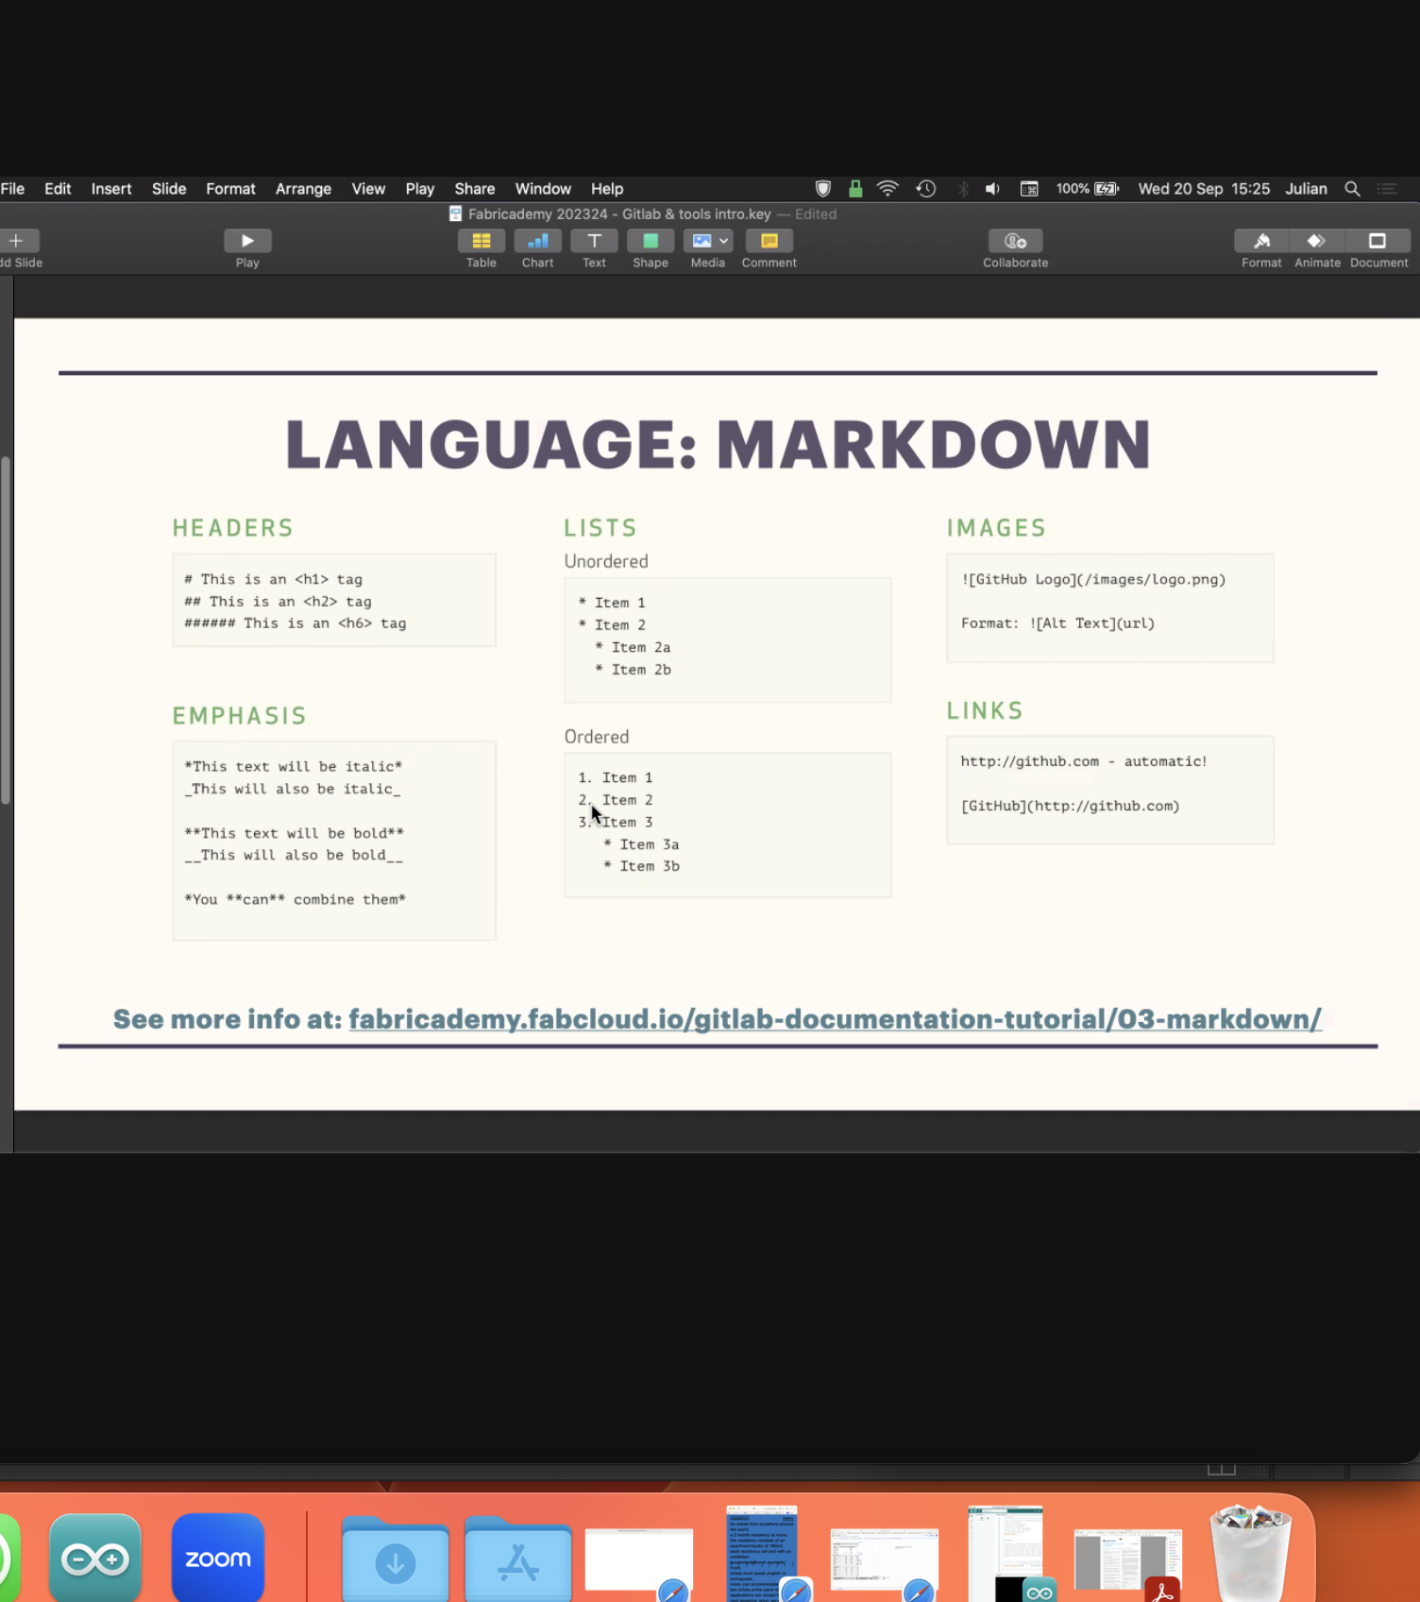The image size is (1420, 1602).
Task: Open the Arrange menu
Action: (303, 189)
